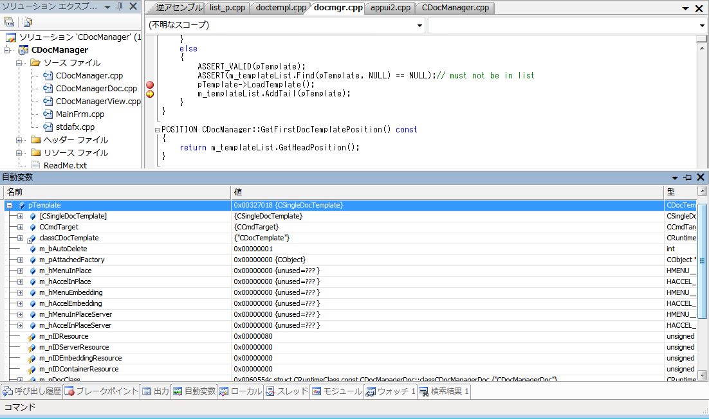Expand the m_pAttachedFactory node
The height and width of the screenshot is (419, 709).
(x=21, y=260)
